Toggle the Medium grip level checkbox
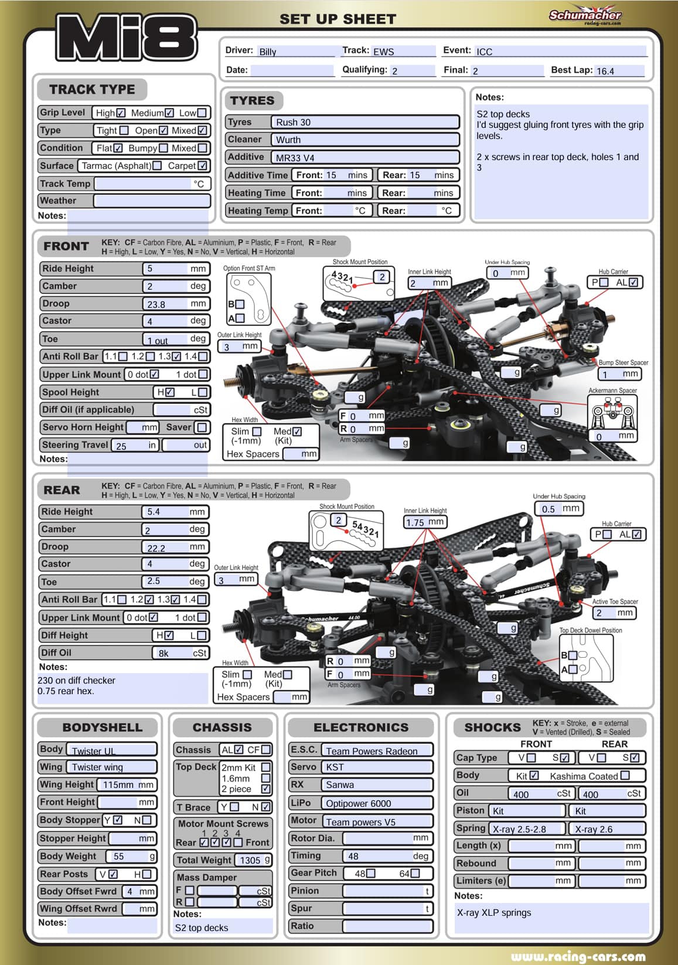Image resolution: width=678 pixels, height=965 pixels. pos(169,113)
